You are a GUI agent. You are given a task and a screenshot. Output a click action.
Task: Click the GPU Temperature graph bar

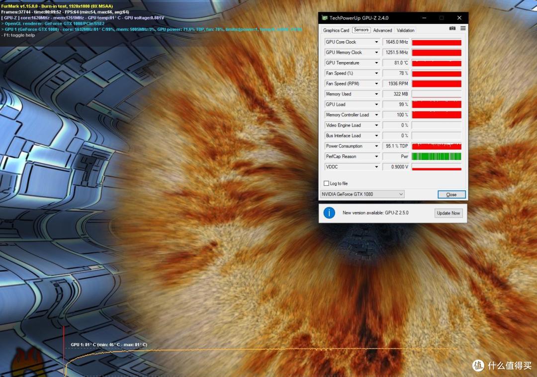pos(437,63)
